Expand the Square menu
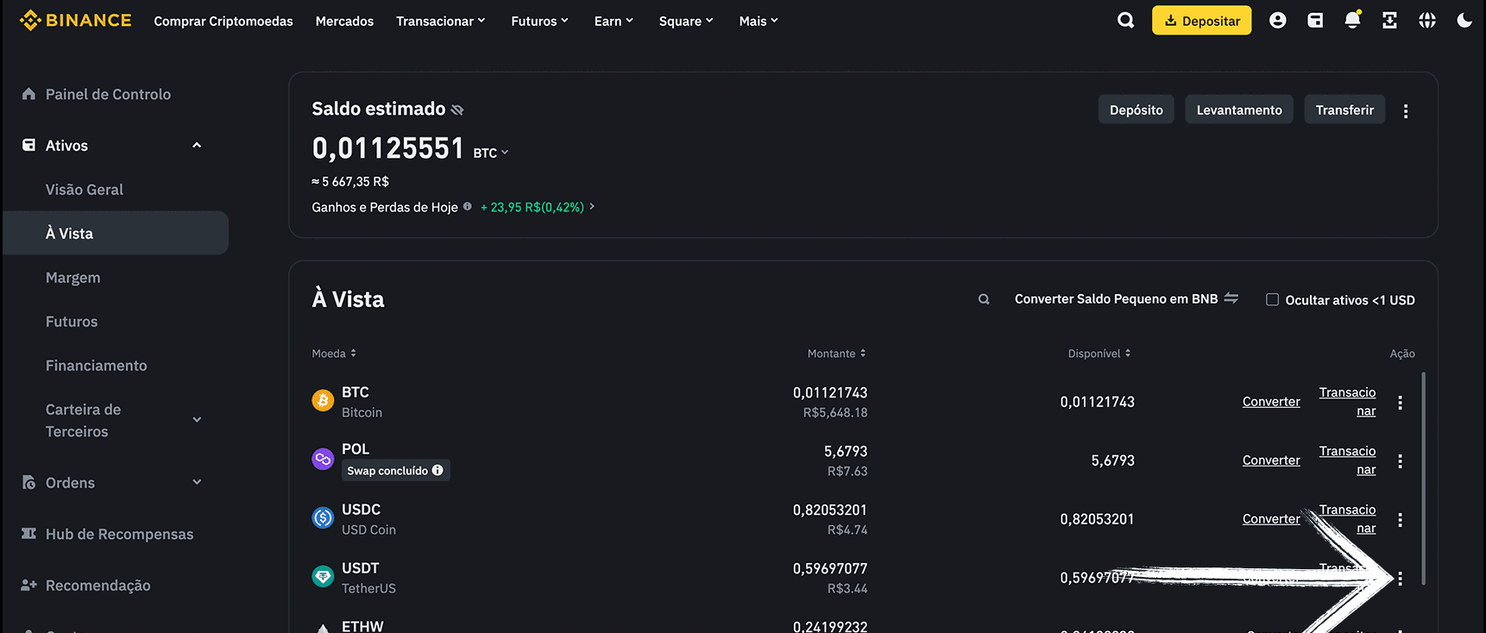 (x=686, y=21)
